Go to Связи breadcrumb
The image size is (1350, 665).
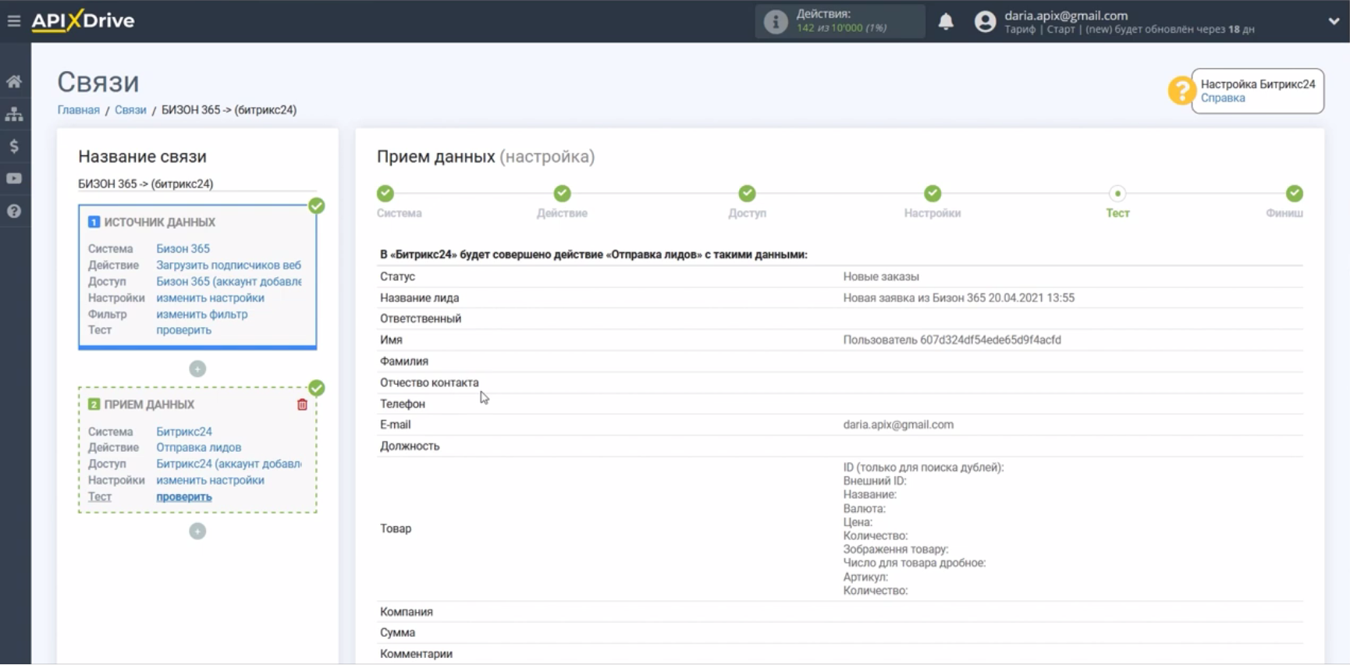[130, 110]
